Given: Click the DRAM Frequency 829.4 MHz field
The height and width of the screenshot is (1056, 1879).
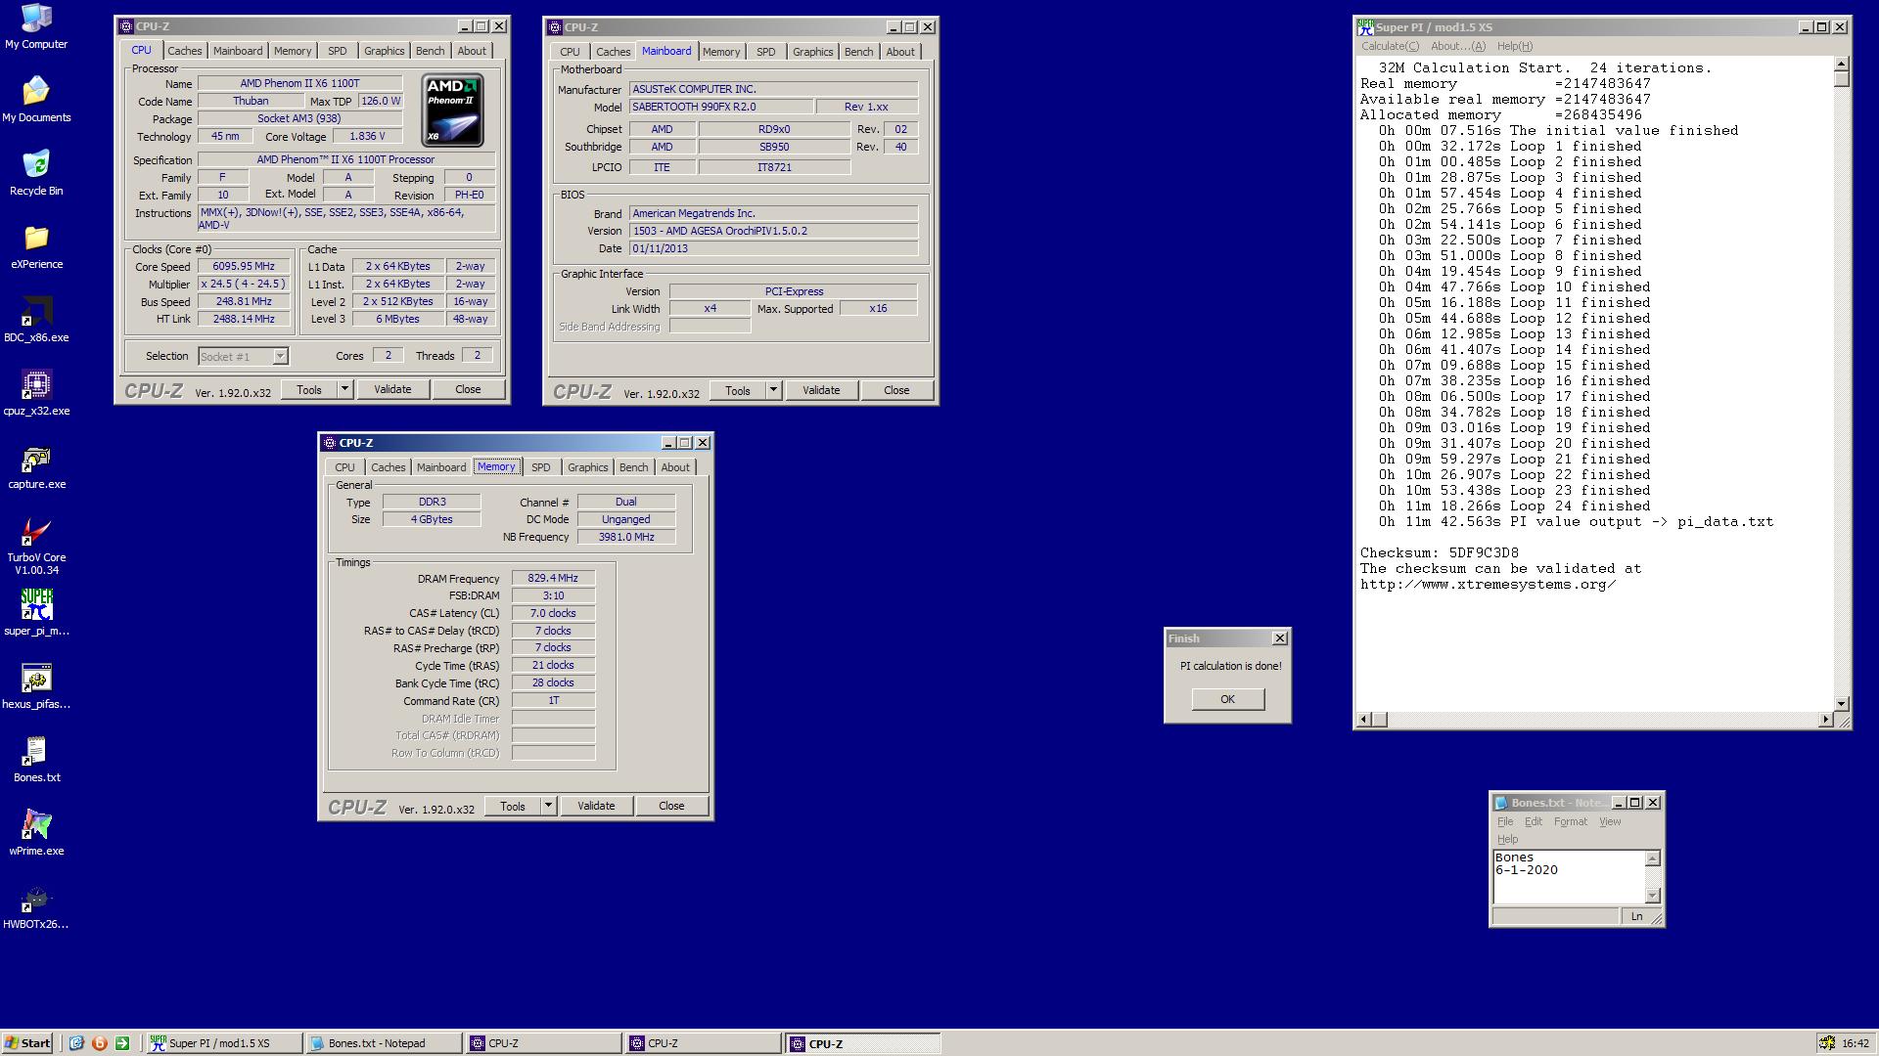Looking at the screenshot, I should pyautogui.click(x=553, y=578).
